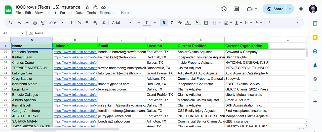Redo the last action
Screen dimensions: 322x132
coord(27,23)
